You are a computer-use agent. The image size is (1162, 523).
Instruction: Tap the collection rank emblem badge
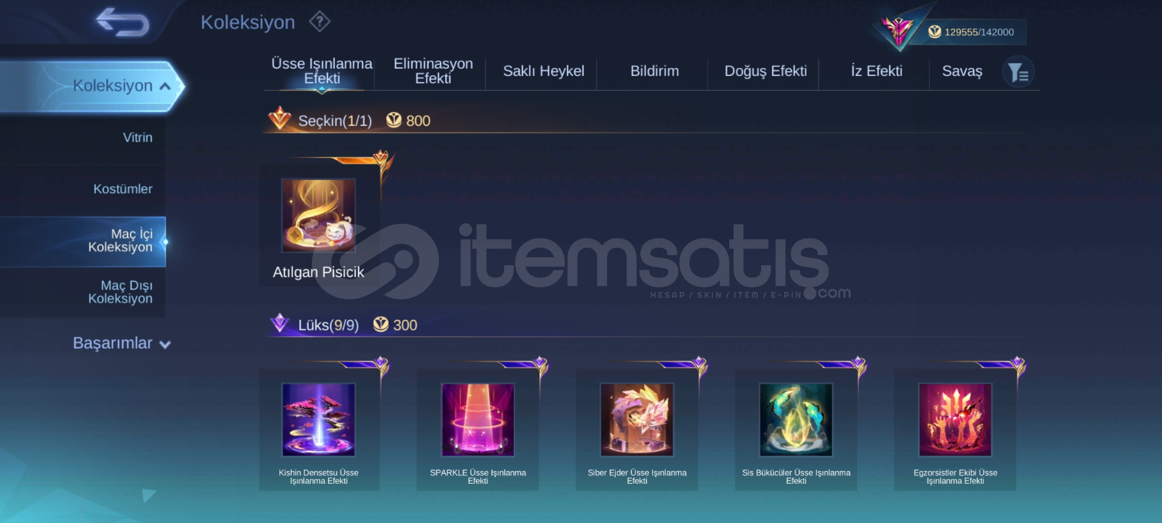point(898,30)
